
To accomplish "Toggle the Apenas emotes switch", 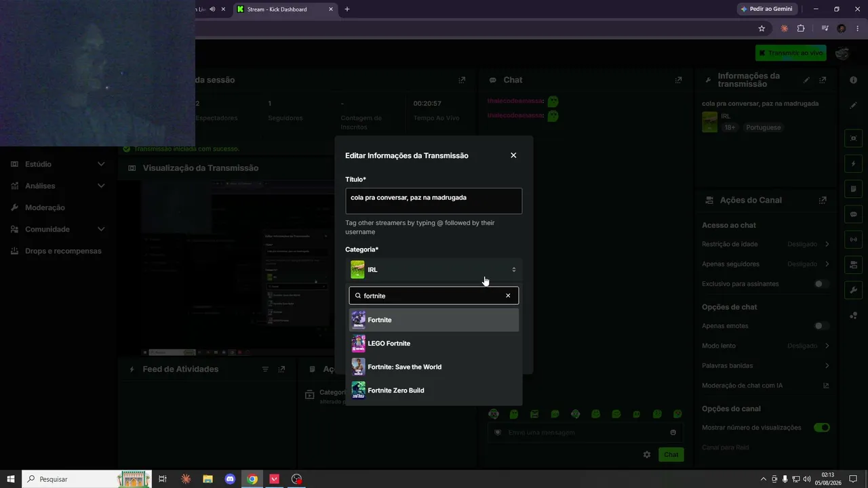I will tap(821, 326).
